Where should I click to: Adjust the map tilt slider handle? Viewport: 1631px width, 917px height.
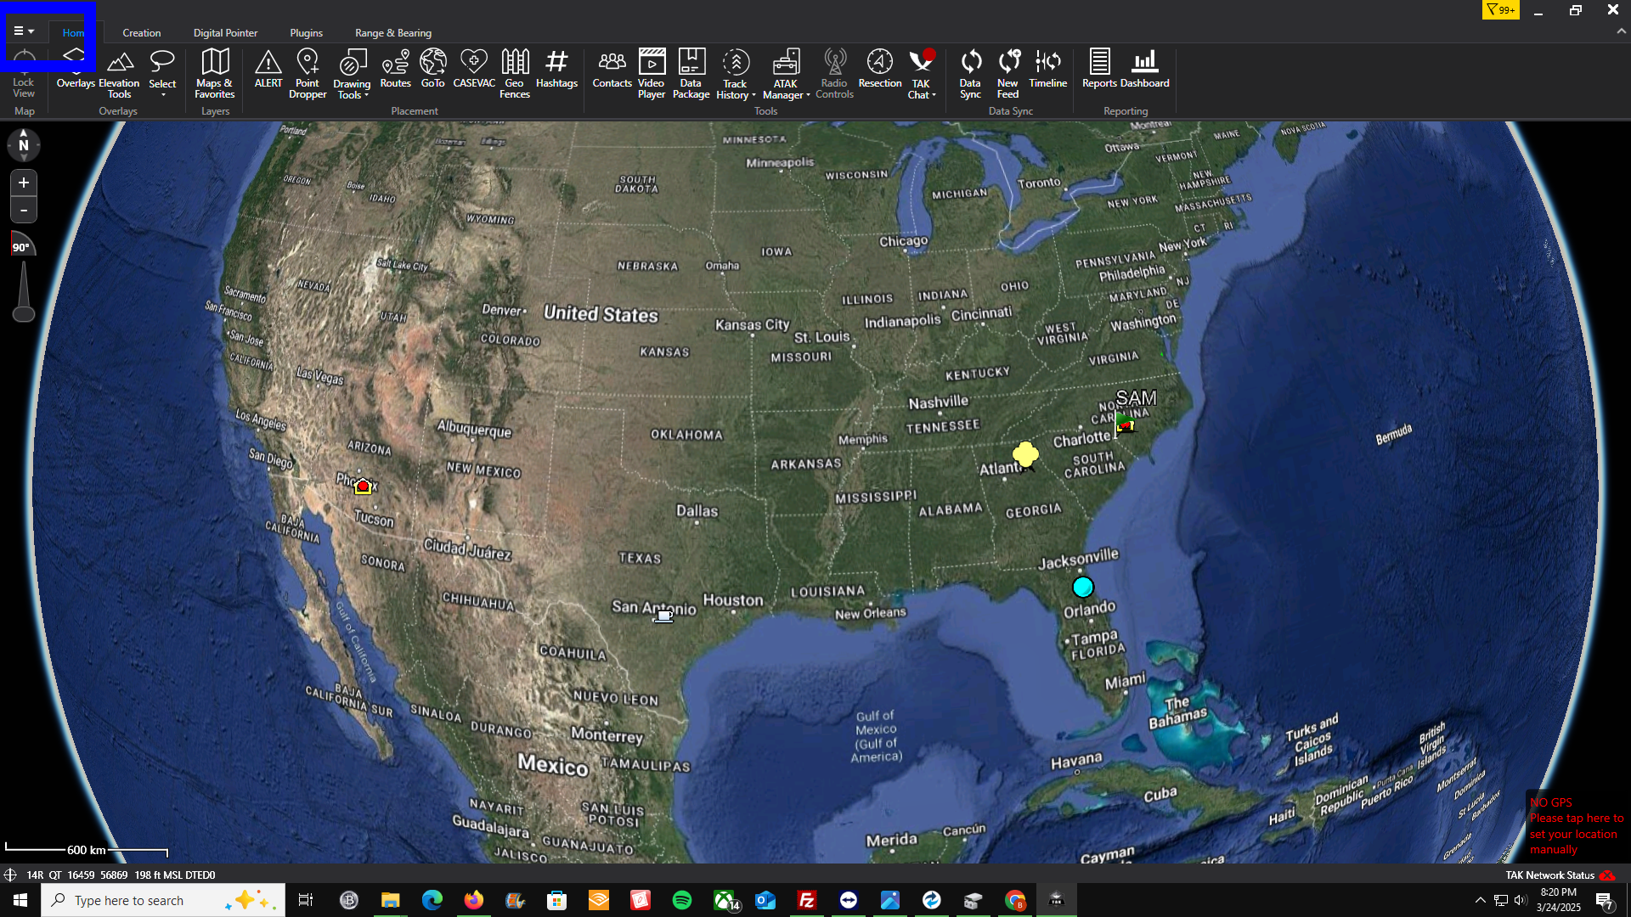click(24, 314)
